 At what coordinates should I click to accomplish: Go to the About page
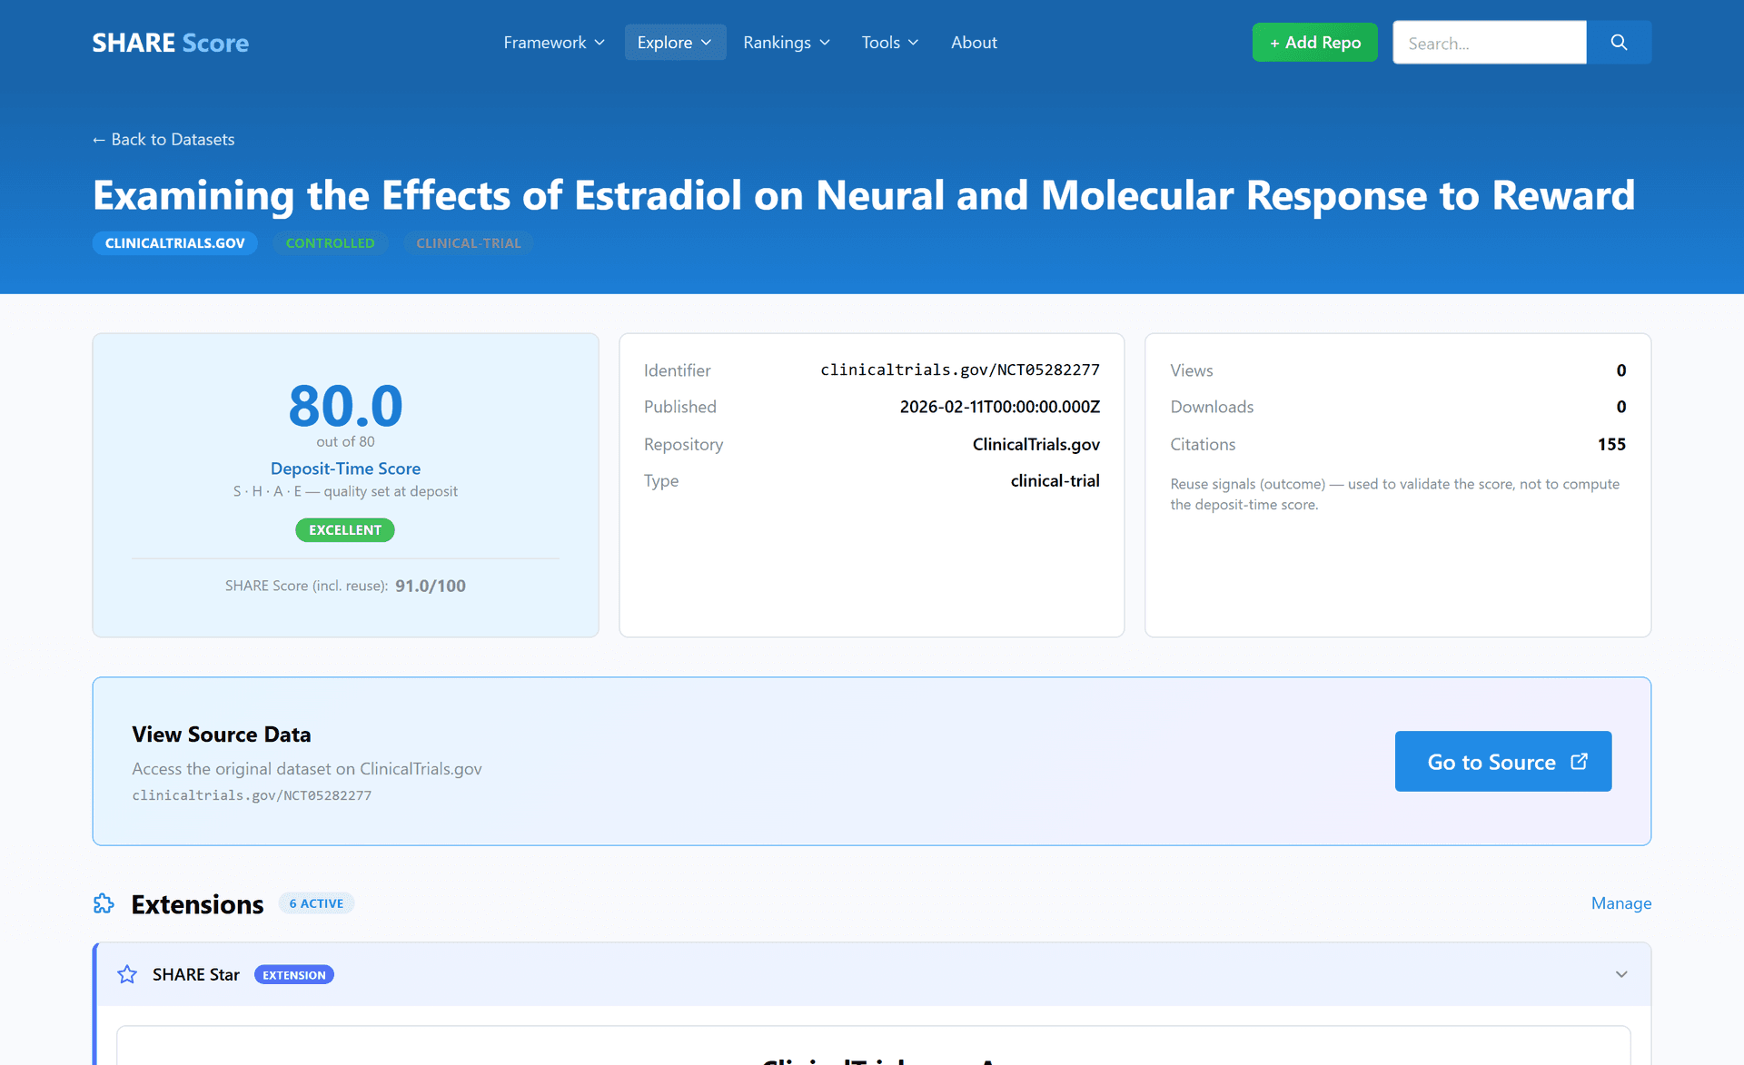click(974, 43)
